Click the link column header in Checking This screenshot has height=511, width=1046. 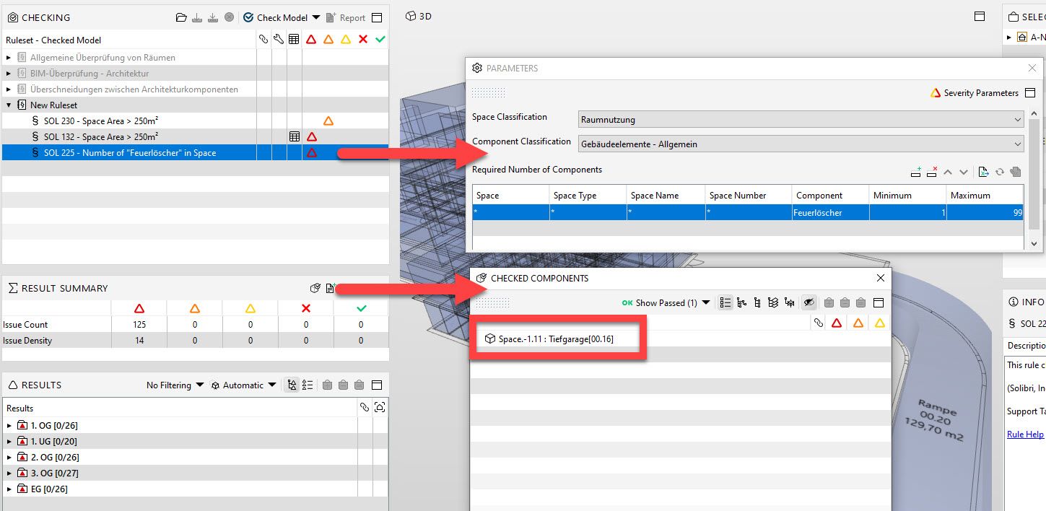pos(263,40)
